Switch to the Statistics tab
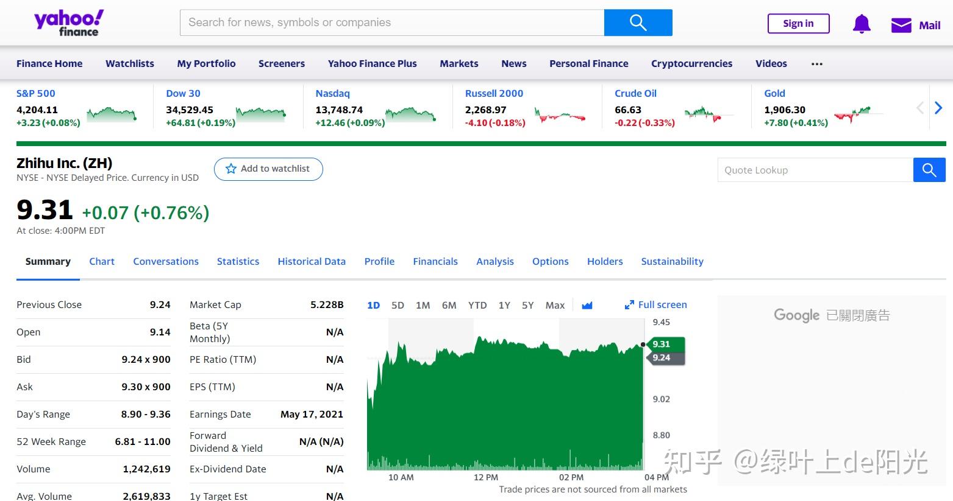 tap(238, 261)
